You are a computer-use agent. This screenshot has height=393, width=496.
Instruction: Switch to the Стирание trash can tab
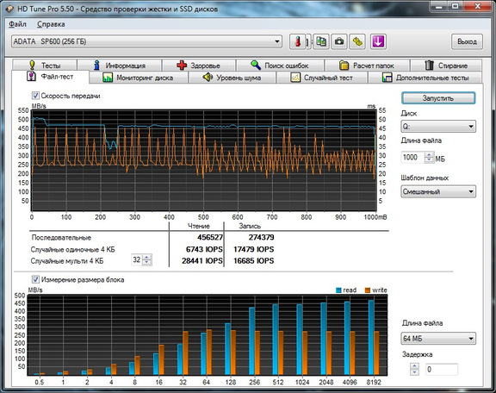point(446,65)
